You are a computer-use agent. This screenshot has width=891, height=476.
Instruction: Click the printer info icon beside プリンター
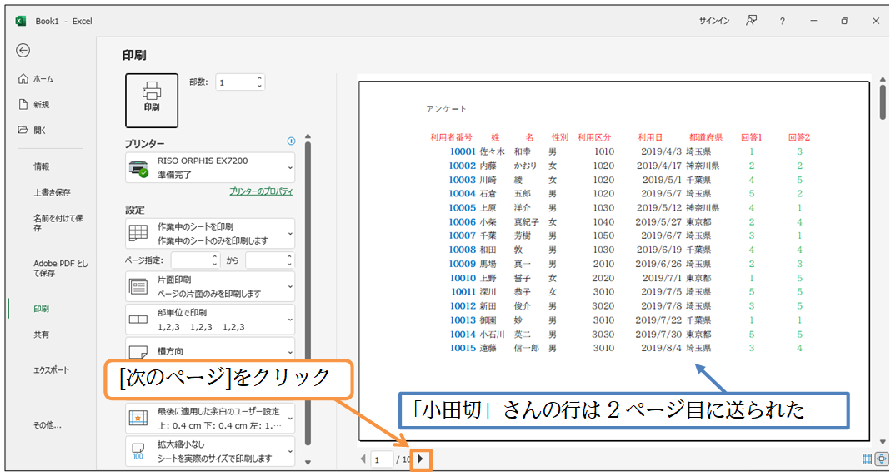[291, 141]
